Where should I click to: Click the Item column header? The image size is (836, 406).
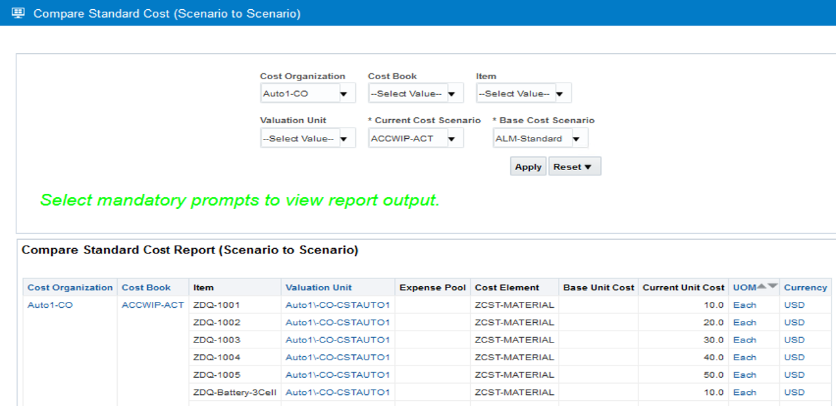click(203, 287)
